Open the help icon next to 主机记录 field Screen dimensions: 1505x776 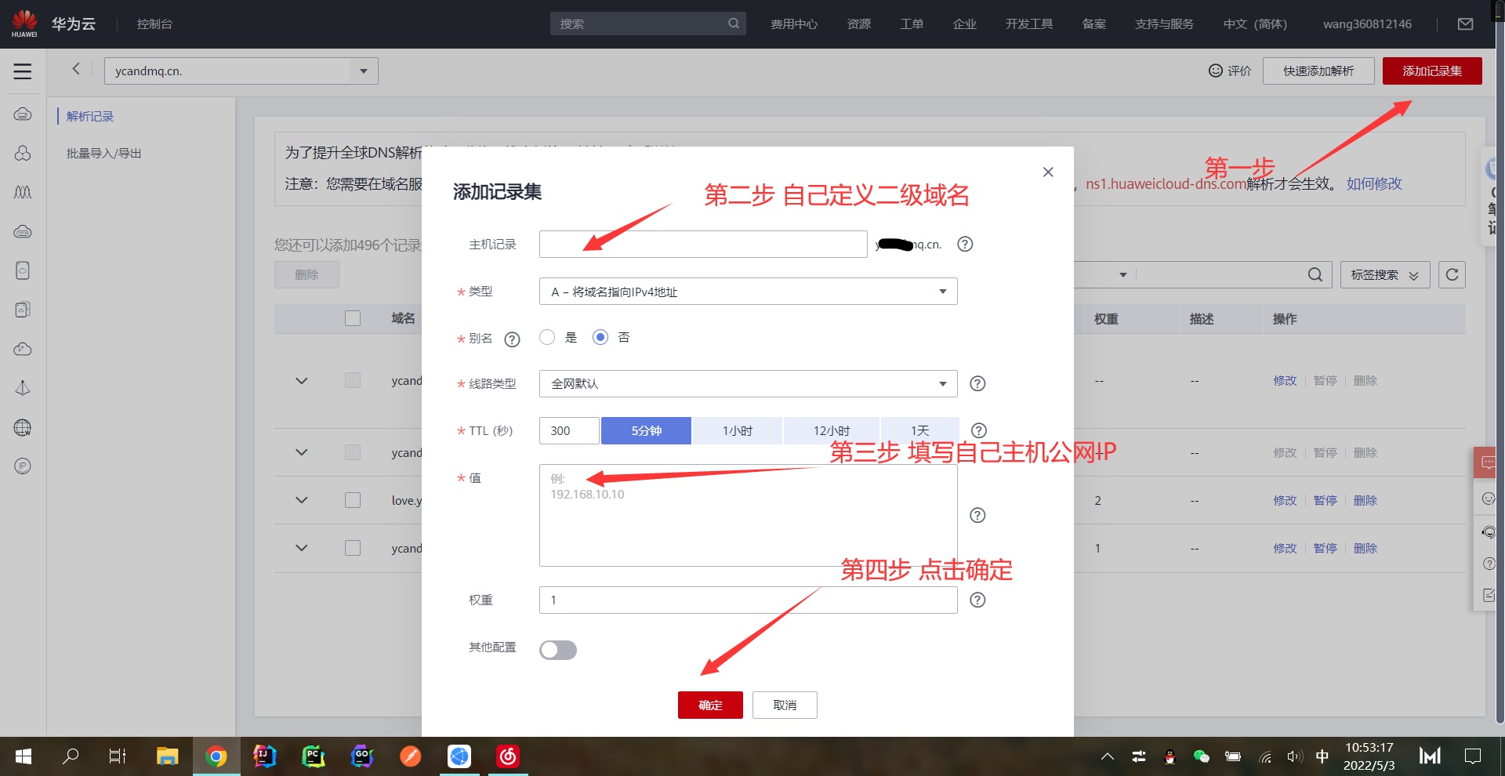pos(964,244)
